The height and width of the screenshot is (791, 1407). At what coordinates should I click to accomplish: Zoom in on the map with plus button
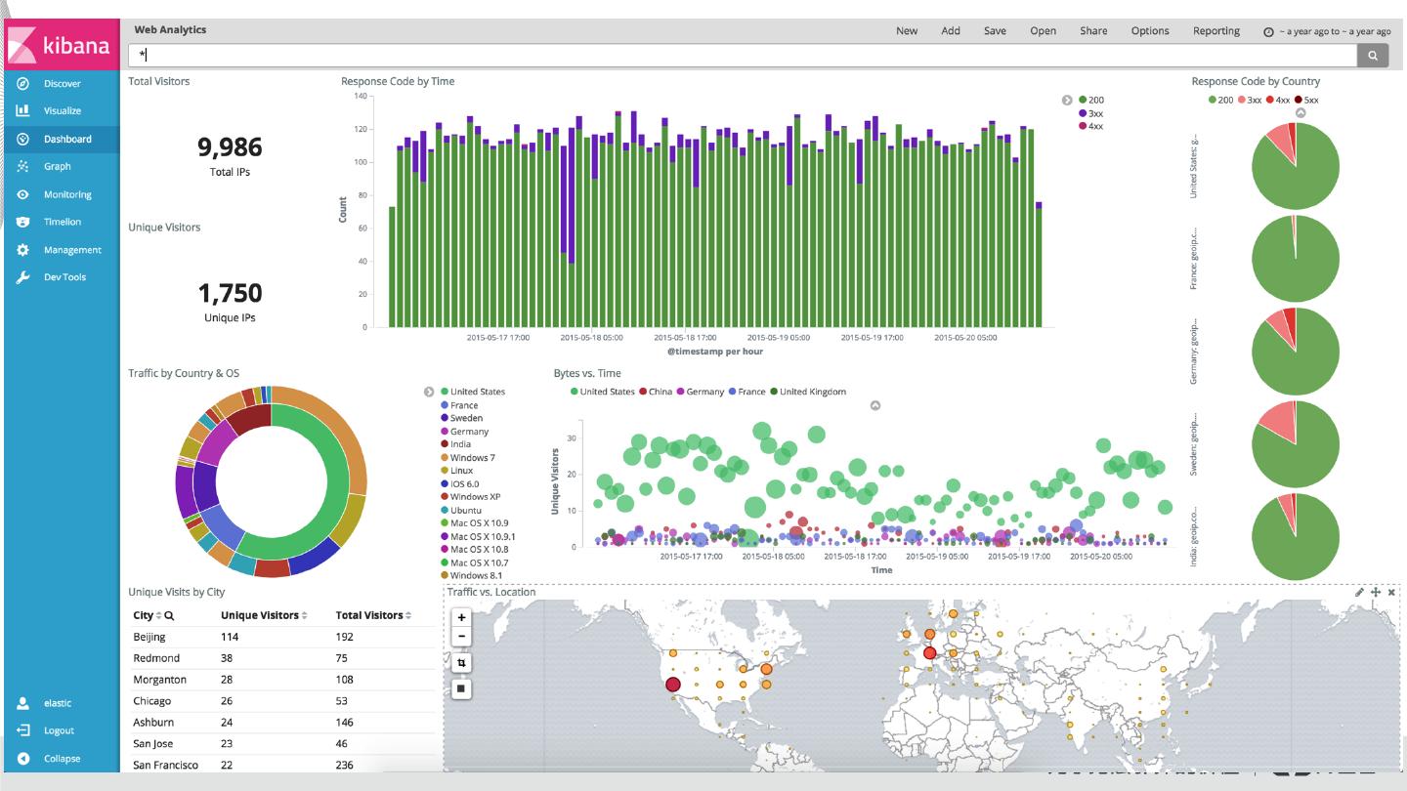462,617
